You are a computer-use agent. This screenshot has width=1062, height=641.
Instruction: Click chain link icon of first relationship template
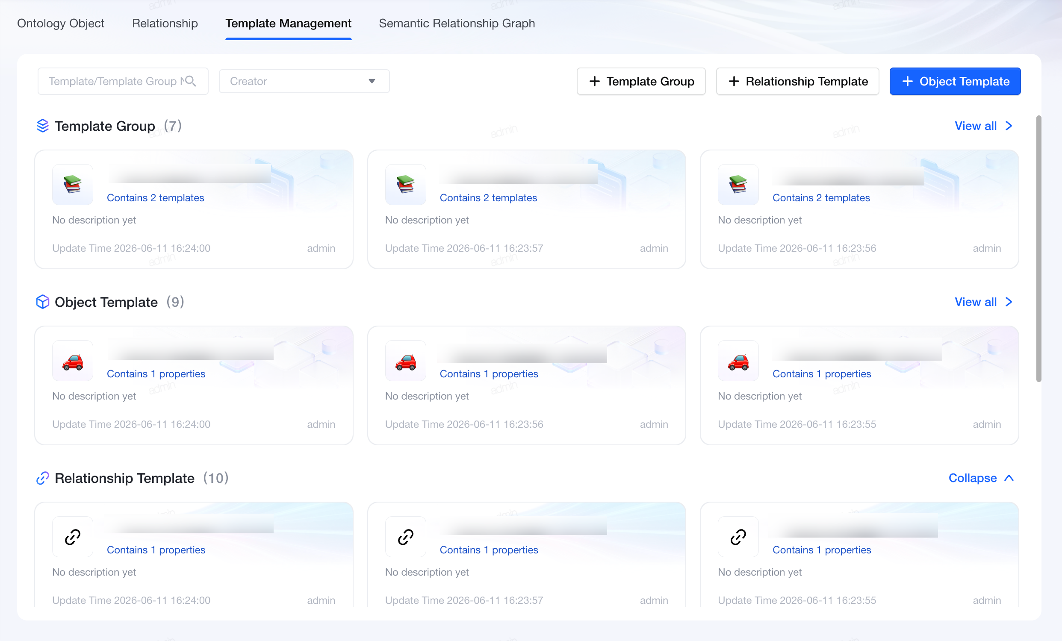click(x=72, y=537)
